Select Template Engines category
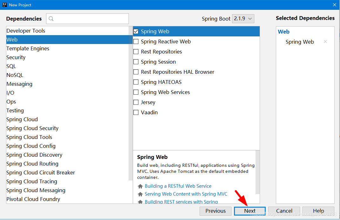340x220 pixels. pos(67,48)
